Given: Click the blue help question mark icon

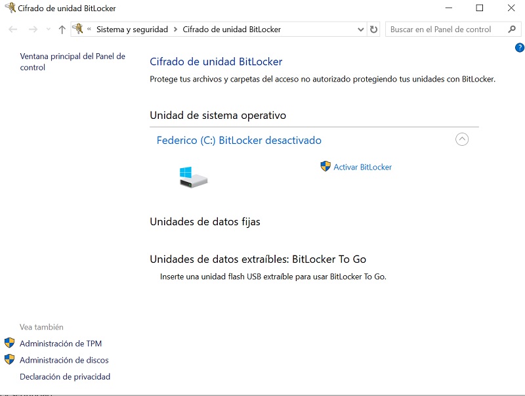Looking at the screenshot, I should (x=519, y=48).
